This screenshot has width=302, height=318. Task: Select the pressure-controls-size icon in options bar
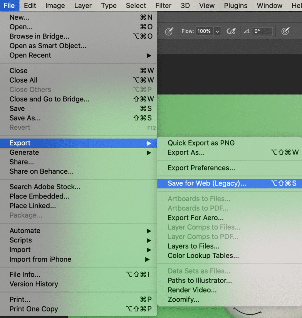[285, 31]
